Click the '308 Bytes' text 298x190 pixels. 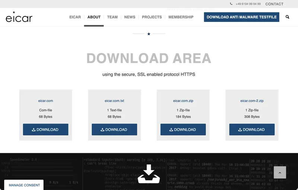pyautogui.click(x=252, y=117)
